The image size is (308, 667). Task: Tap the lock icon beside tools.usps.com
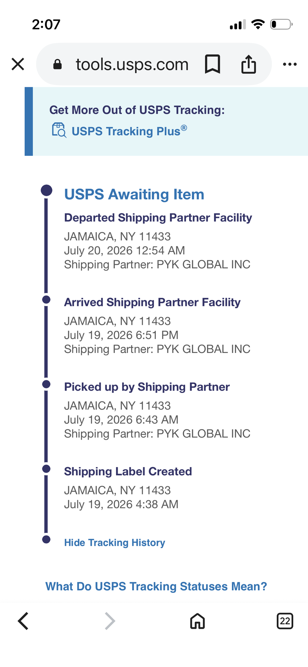pyautogui.click(x=57, y=64)
